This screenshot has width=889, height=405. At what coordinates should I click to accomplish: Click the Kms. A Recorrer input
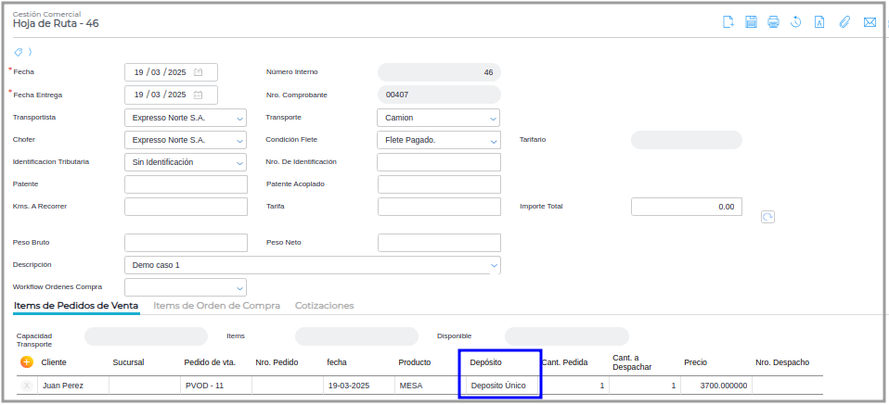(x=186, y=207)
